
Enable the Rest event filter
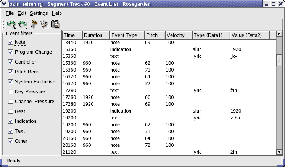pyautogui.click(x=10, y=111)
